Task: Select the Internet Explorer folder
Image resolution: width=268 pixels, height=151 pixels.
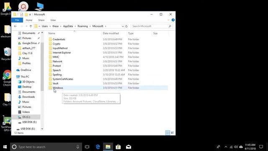Action: tap(62, 52)
